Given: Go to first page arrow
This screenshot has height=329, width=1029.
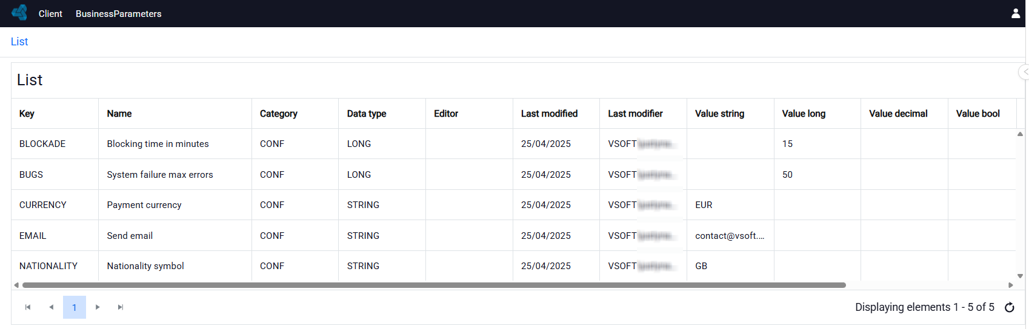Looking at the screenshot, I should 28,307.
